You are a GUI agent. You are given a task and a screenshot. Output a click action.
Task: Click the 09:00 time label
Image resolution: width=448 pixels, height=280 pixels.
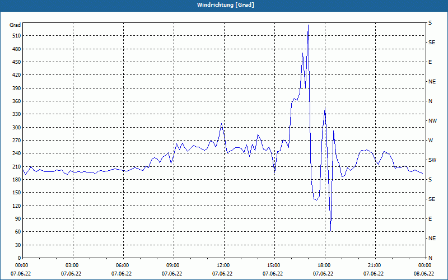click(x=174, y=265)
